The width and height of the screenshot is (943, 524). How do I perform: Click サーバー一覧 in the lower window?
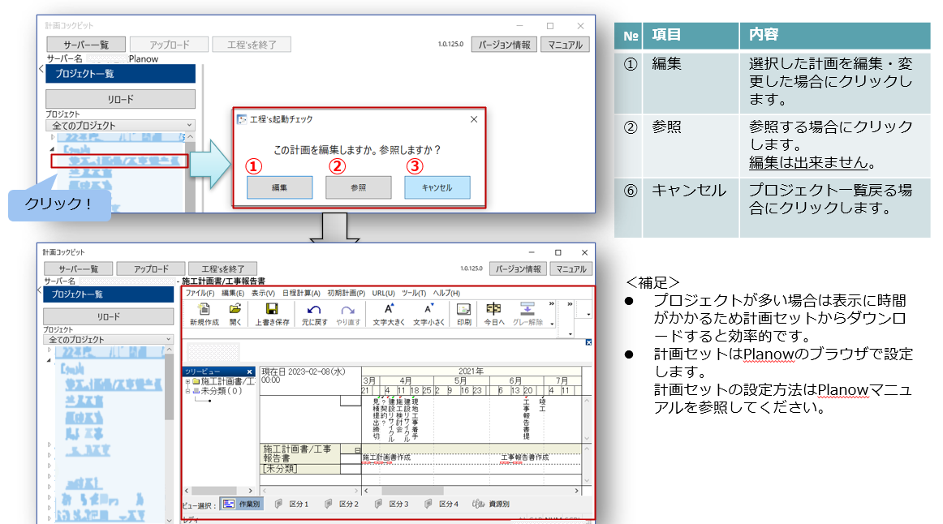[x=78, y=268]
